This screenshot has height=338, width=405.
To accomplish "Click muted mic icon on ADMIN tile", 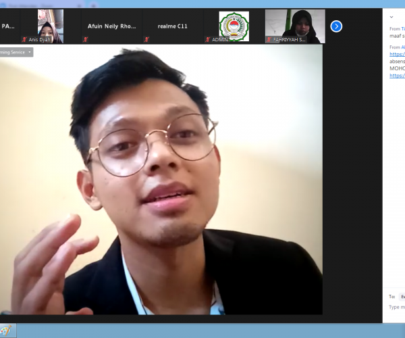I will (x=208, y=40).
